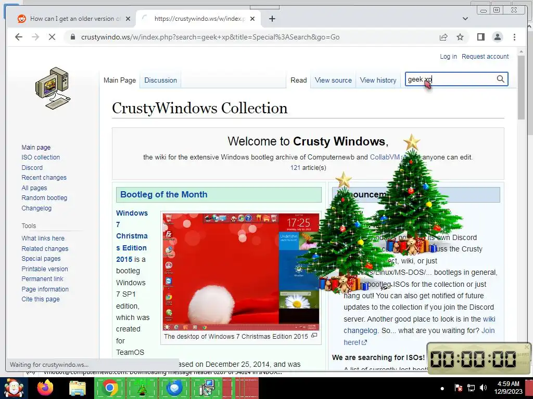
Task: Select the Read tab
Action: click(x=298, y=81)
